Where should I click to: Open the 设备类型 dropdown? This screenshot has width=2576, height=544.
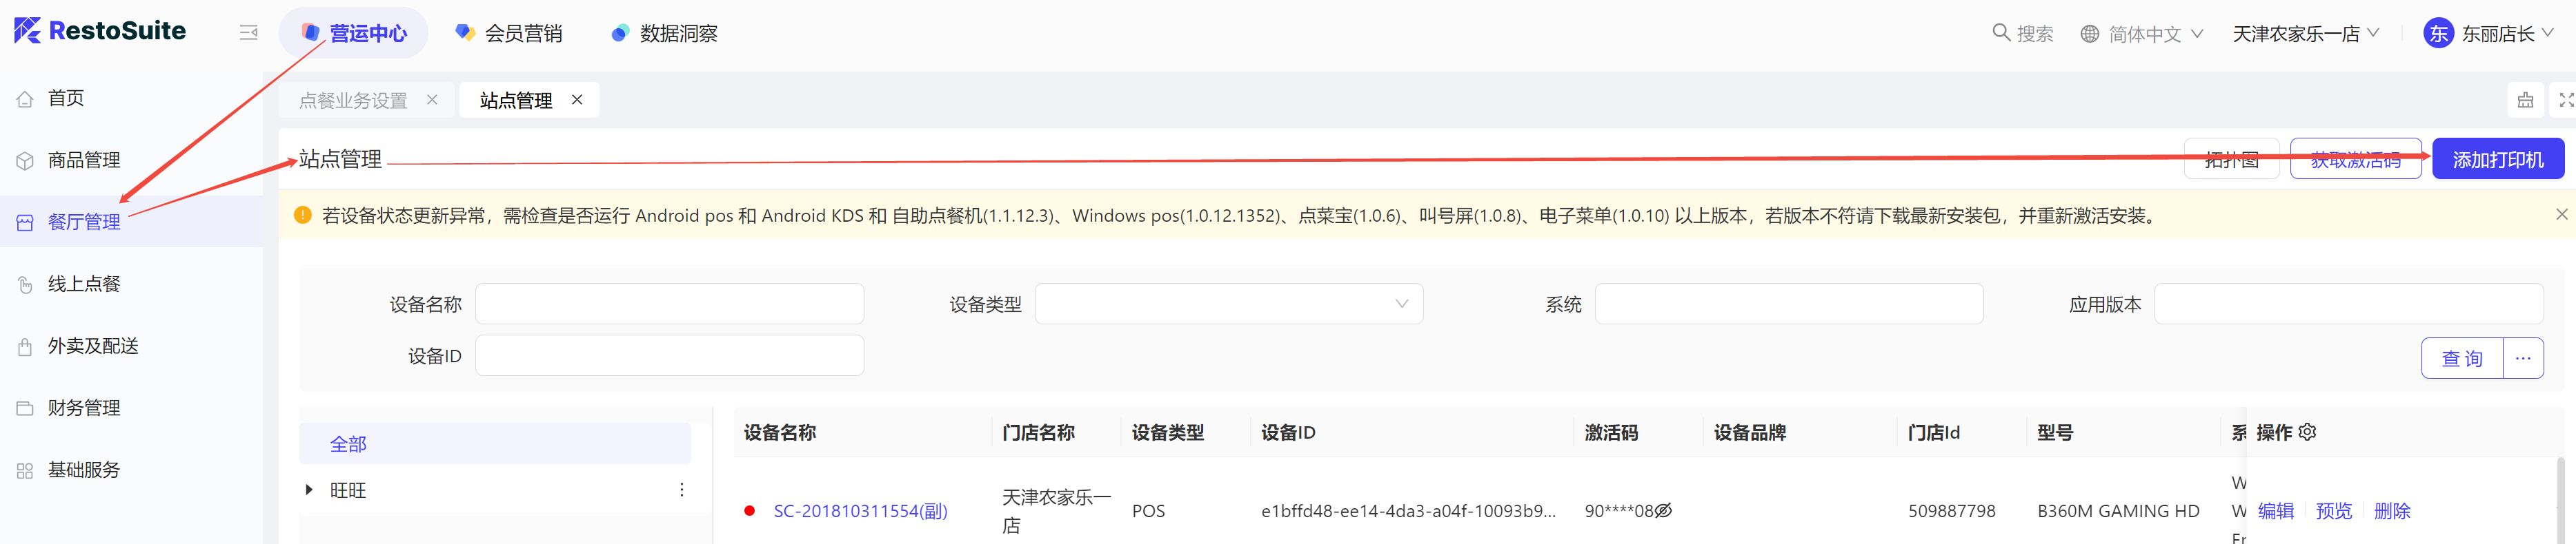pyautogui.click(x=1228, y=304)
